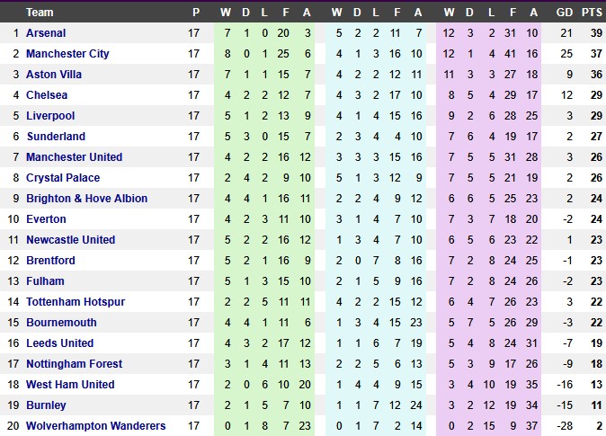
Task: Click the Everton team link
Action: [46, 219]
